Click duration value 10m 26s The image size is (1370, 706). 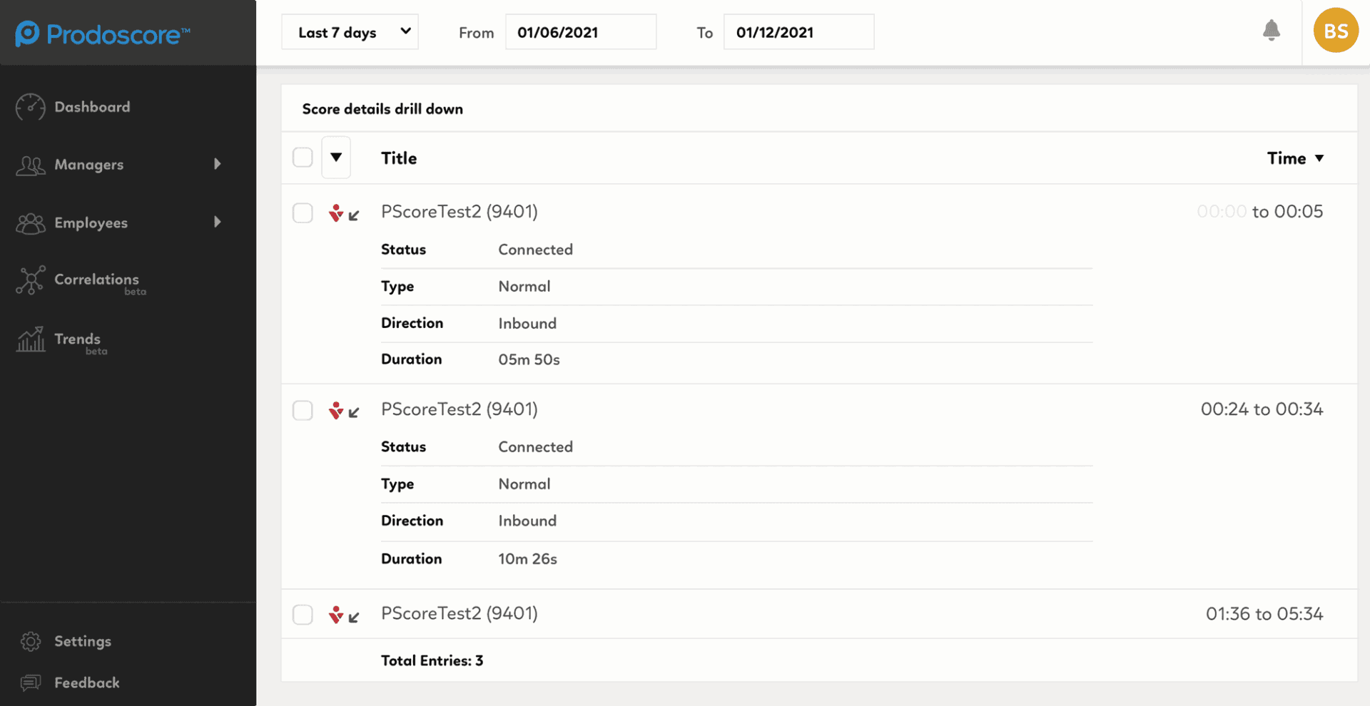[x=527, y=559]
